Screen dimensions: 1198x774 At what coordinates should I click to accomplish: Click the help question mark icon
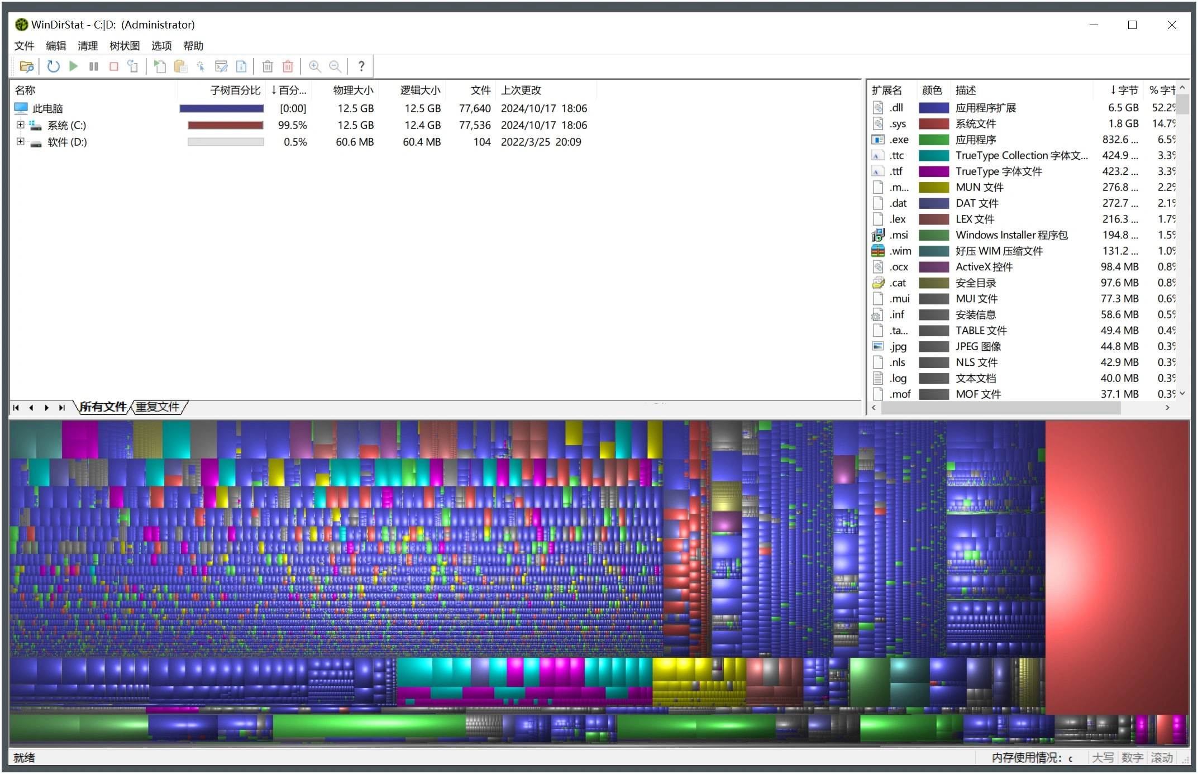(360, 66)
